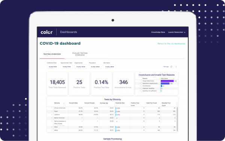Refresh the dashboard data icon
The height and width of the screenshot is (141, 225).
click(171, 66)
